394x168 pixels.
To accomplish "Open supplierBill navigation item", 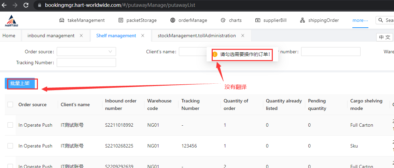I will pos(271,20).
